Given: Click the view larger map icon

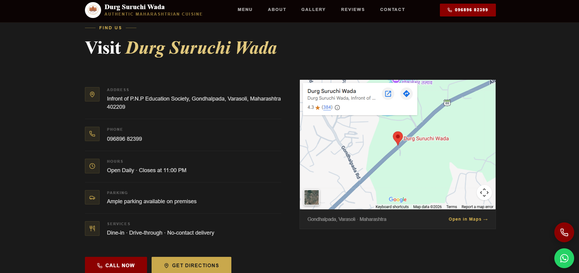Looking at the screenshot, I should (388, 94).
